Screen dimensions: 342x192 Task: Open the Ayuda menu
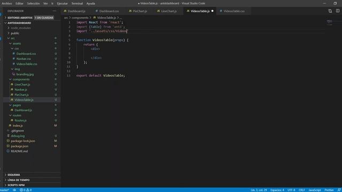tap(91, 4)
